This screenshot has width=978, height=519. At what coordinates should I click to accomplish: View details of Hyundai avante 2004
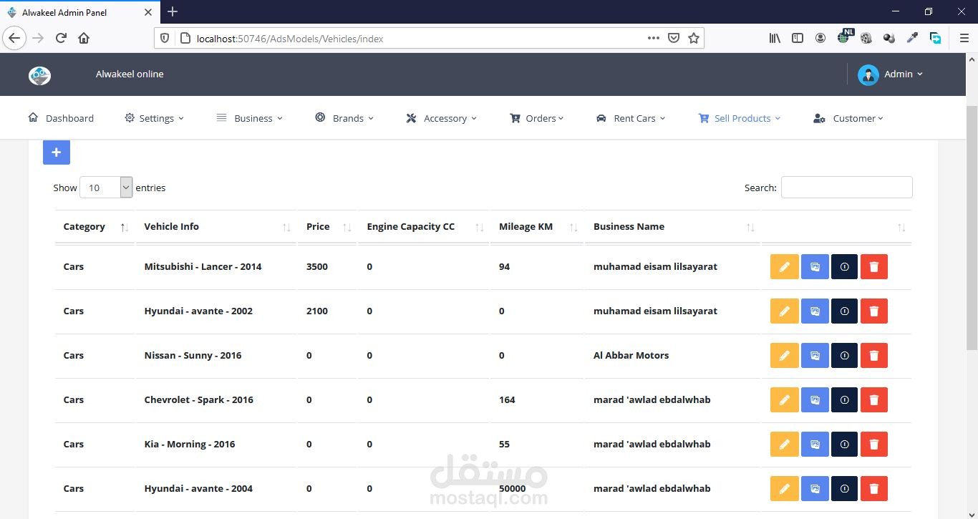(844, 488)
